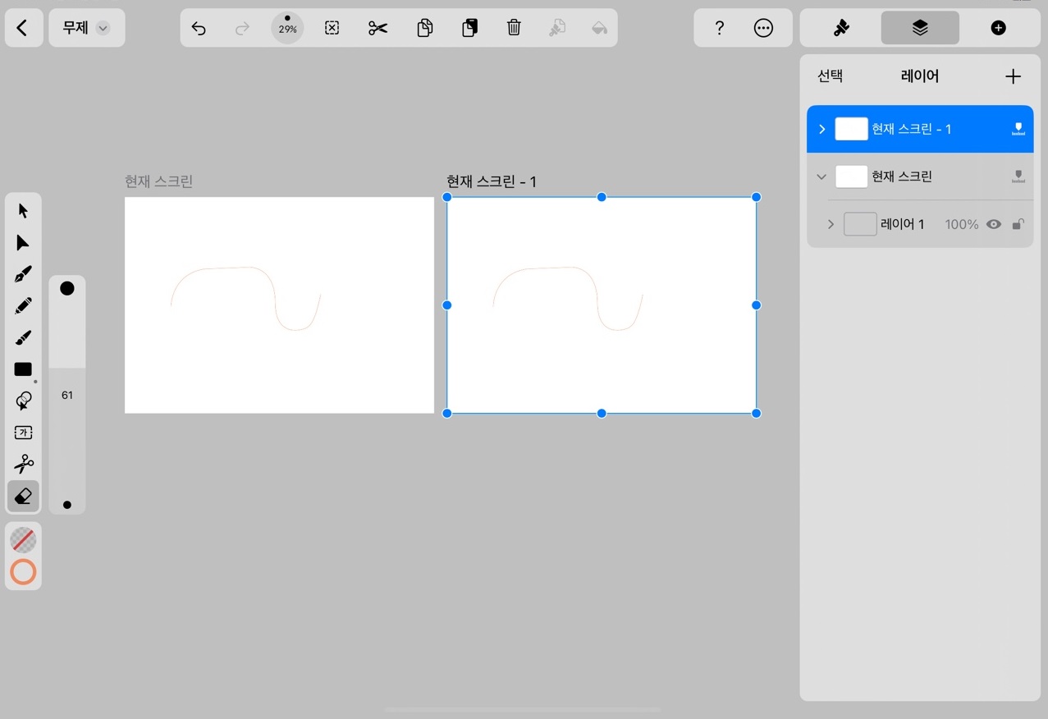Click the 현재 스크린 - 1 artboard label
The height and width of the screenshot is (719, 1048).
(492, 181)
